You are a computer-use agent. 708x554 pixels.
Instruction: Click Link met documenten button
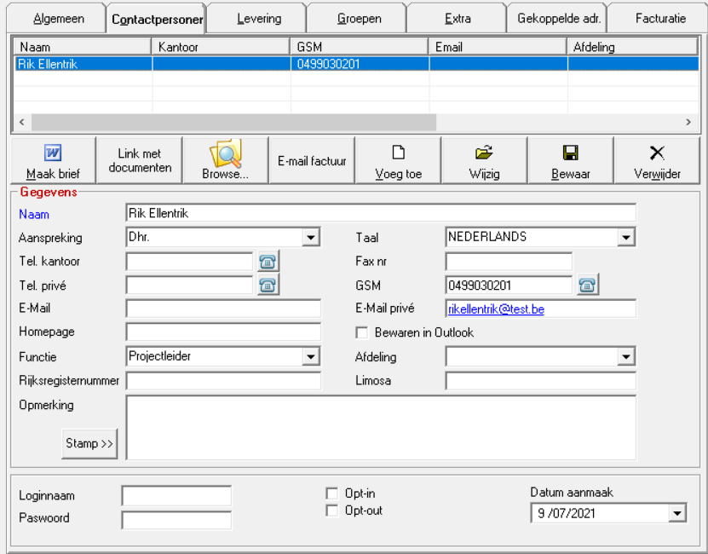coord(140,160)
